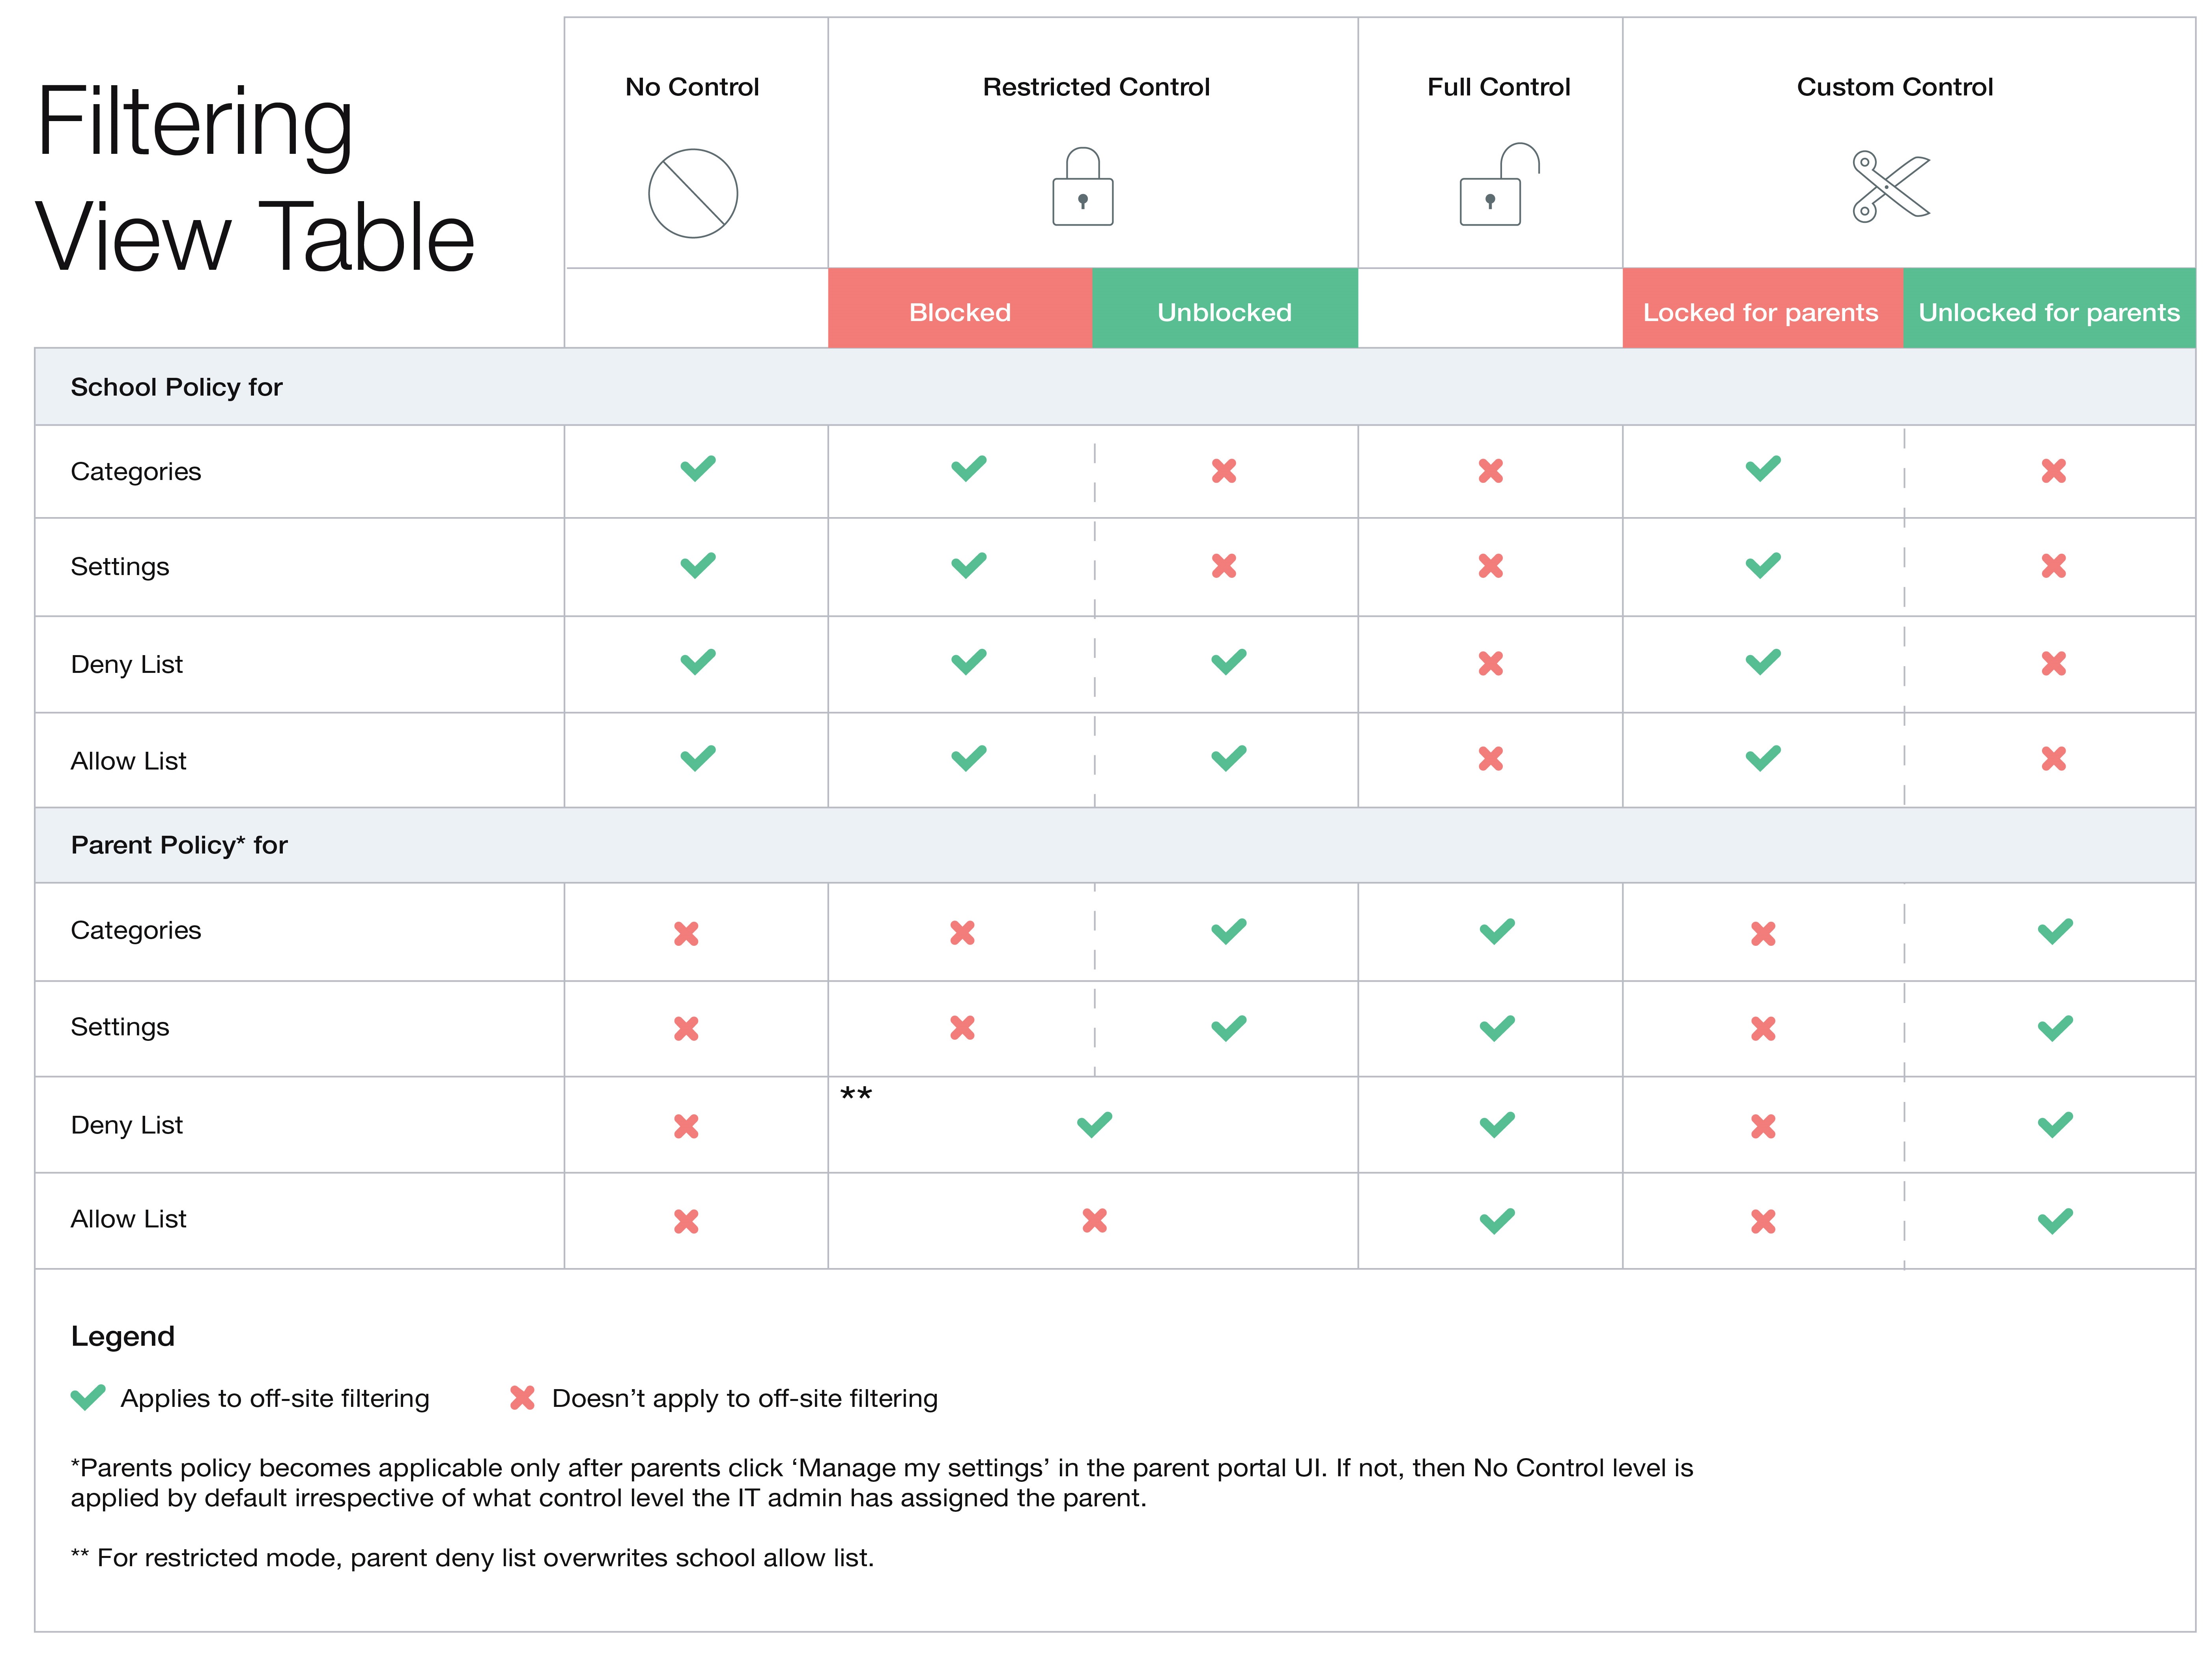Screen dimensions: 2212x1666
Task: Click the green checkmark in the legend
Action: [x=88, y=1397]
